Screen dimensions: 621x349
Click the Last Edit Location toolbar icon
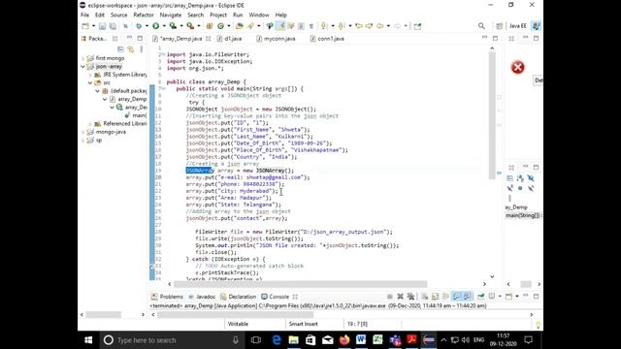pos(358,26)
